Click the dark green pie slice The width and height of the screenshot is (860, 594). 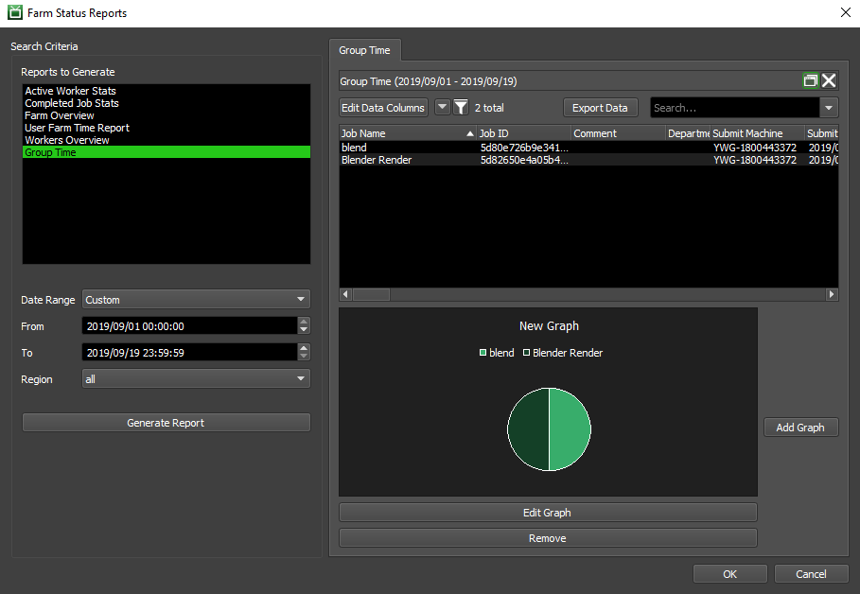click(x=528, y=428)
